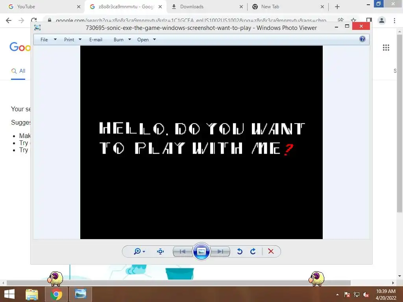Viewport: 403px width, 302px height.
Task: Open a new Chrome tab with plus button
Action: [x=337, y=7]
